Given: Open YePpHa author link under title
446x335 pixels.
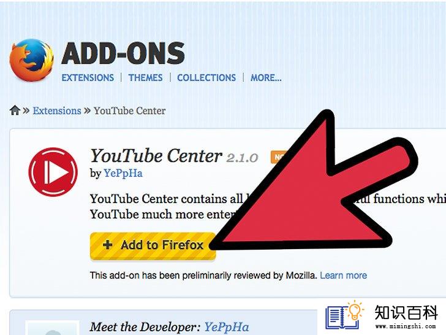Looking at the screenshot, I should coord(123,173).
